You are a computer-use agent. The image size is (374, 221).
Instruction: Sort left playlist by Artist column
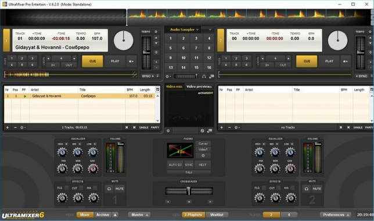(x=54, y=90)
